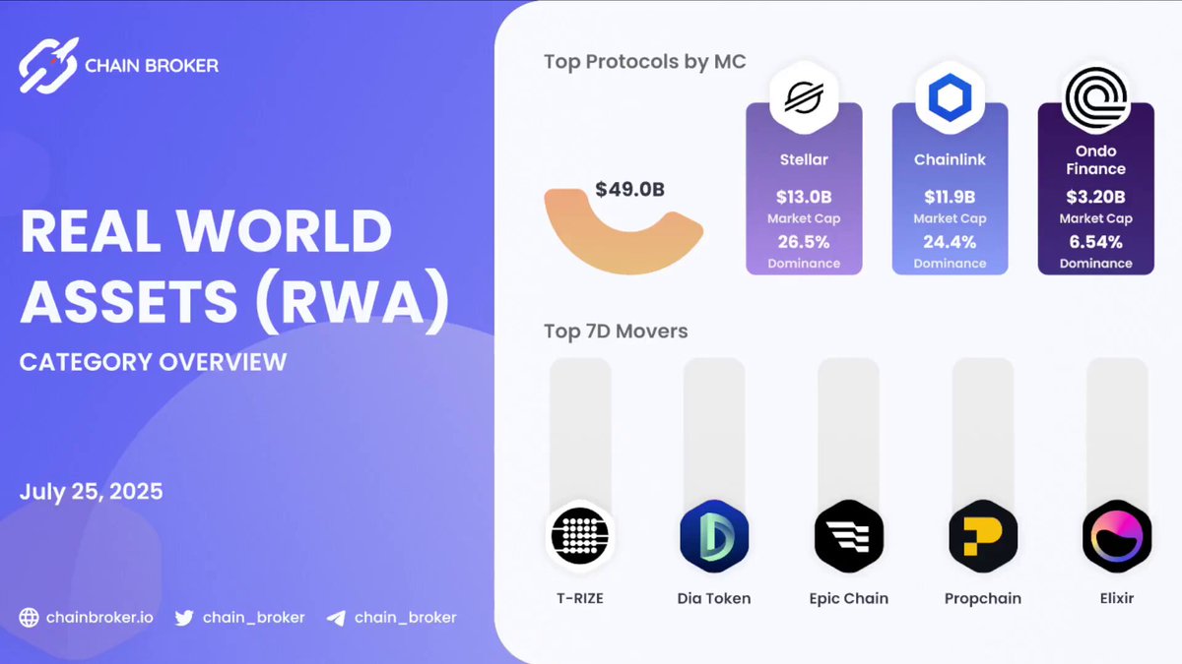
Task: Click the Twitter bird icon
Action: click(x=184, y=618)
